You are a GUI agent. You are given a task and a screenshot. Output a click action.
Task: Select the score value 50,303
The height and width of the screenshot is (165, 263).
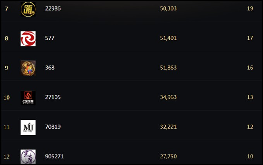click(168, 9)
